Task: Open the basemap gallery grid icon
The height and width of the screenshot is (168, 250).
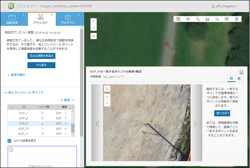Action: click(x=178, y=19)
